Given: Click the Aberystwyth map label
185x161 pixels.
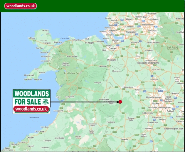Looking at the screenshot, I should click(x=57, y=111).
